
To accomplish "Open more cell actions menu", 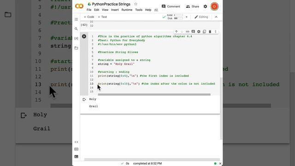I will coord(216,32).
